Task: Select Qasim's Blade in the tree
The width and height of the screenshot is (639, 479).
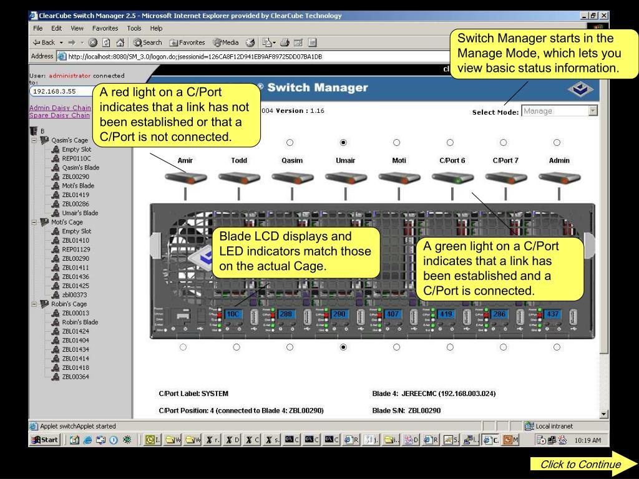Action: pos(80,167)
